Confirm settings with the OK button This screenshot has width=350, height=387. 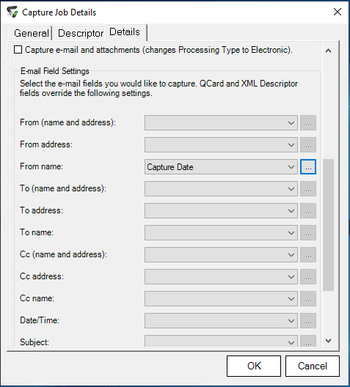coord(254,366)
